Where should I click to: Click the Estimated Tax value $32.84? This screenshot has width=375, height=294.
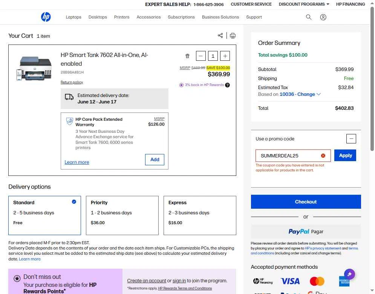click(346, 88)
